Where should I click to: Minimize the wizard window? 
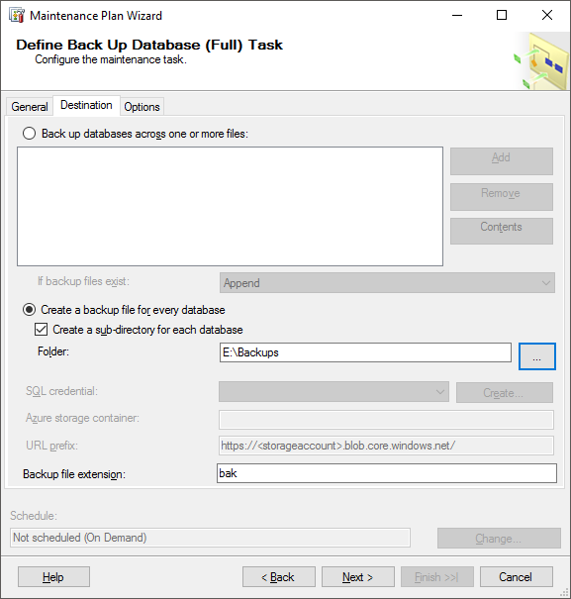tap(457, 15)
